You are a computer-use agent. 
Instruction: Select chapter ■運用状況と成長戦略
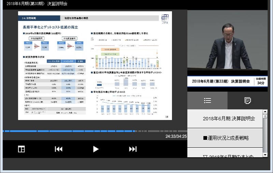[x=225, y=138]
